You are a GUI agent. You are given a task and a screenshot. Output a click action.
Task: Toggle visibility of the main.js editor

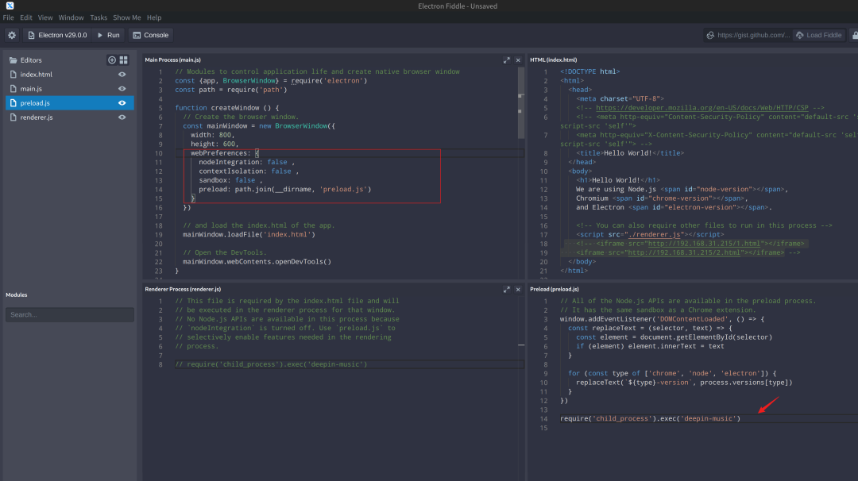pos(122,89)
